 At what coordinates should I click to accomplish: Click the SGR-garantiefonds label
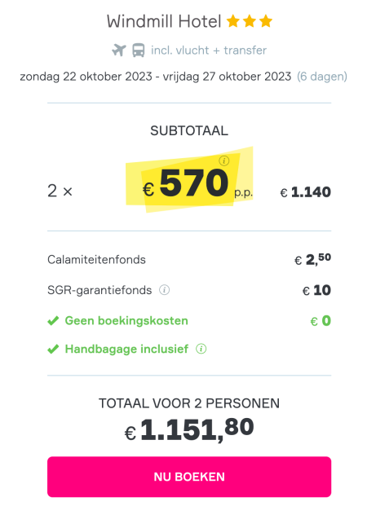click(x=99, y=290)
